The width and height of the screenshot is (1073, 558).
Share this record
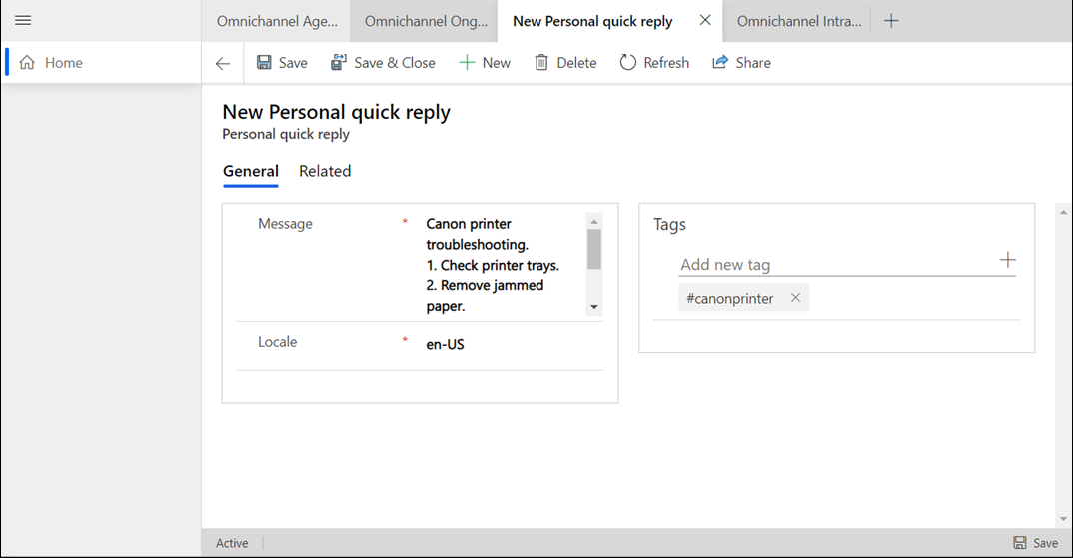741,63
